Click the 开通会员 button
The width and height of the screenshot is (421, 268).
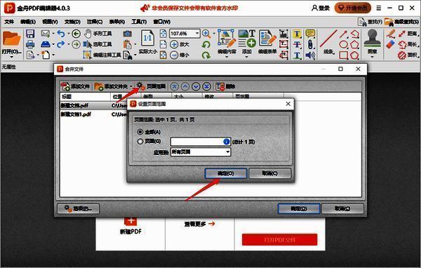(x=352, y=8)
